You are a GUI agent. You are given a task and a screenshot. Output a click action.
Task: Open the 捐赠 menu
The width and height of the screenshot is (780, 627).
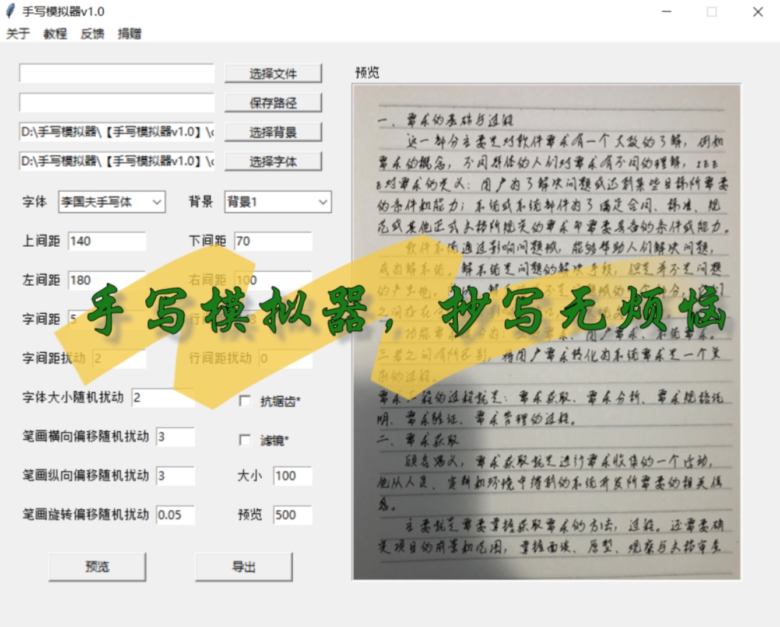pyautogui.click(x=129, y=34)
